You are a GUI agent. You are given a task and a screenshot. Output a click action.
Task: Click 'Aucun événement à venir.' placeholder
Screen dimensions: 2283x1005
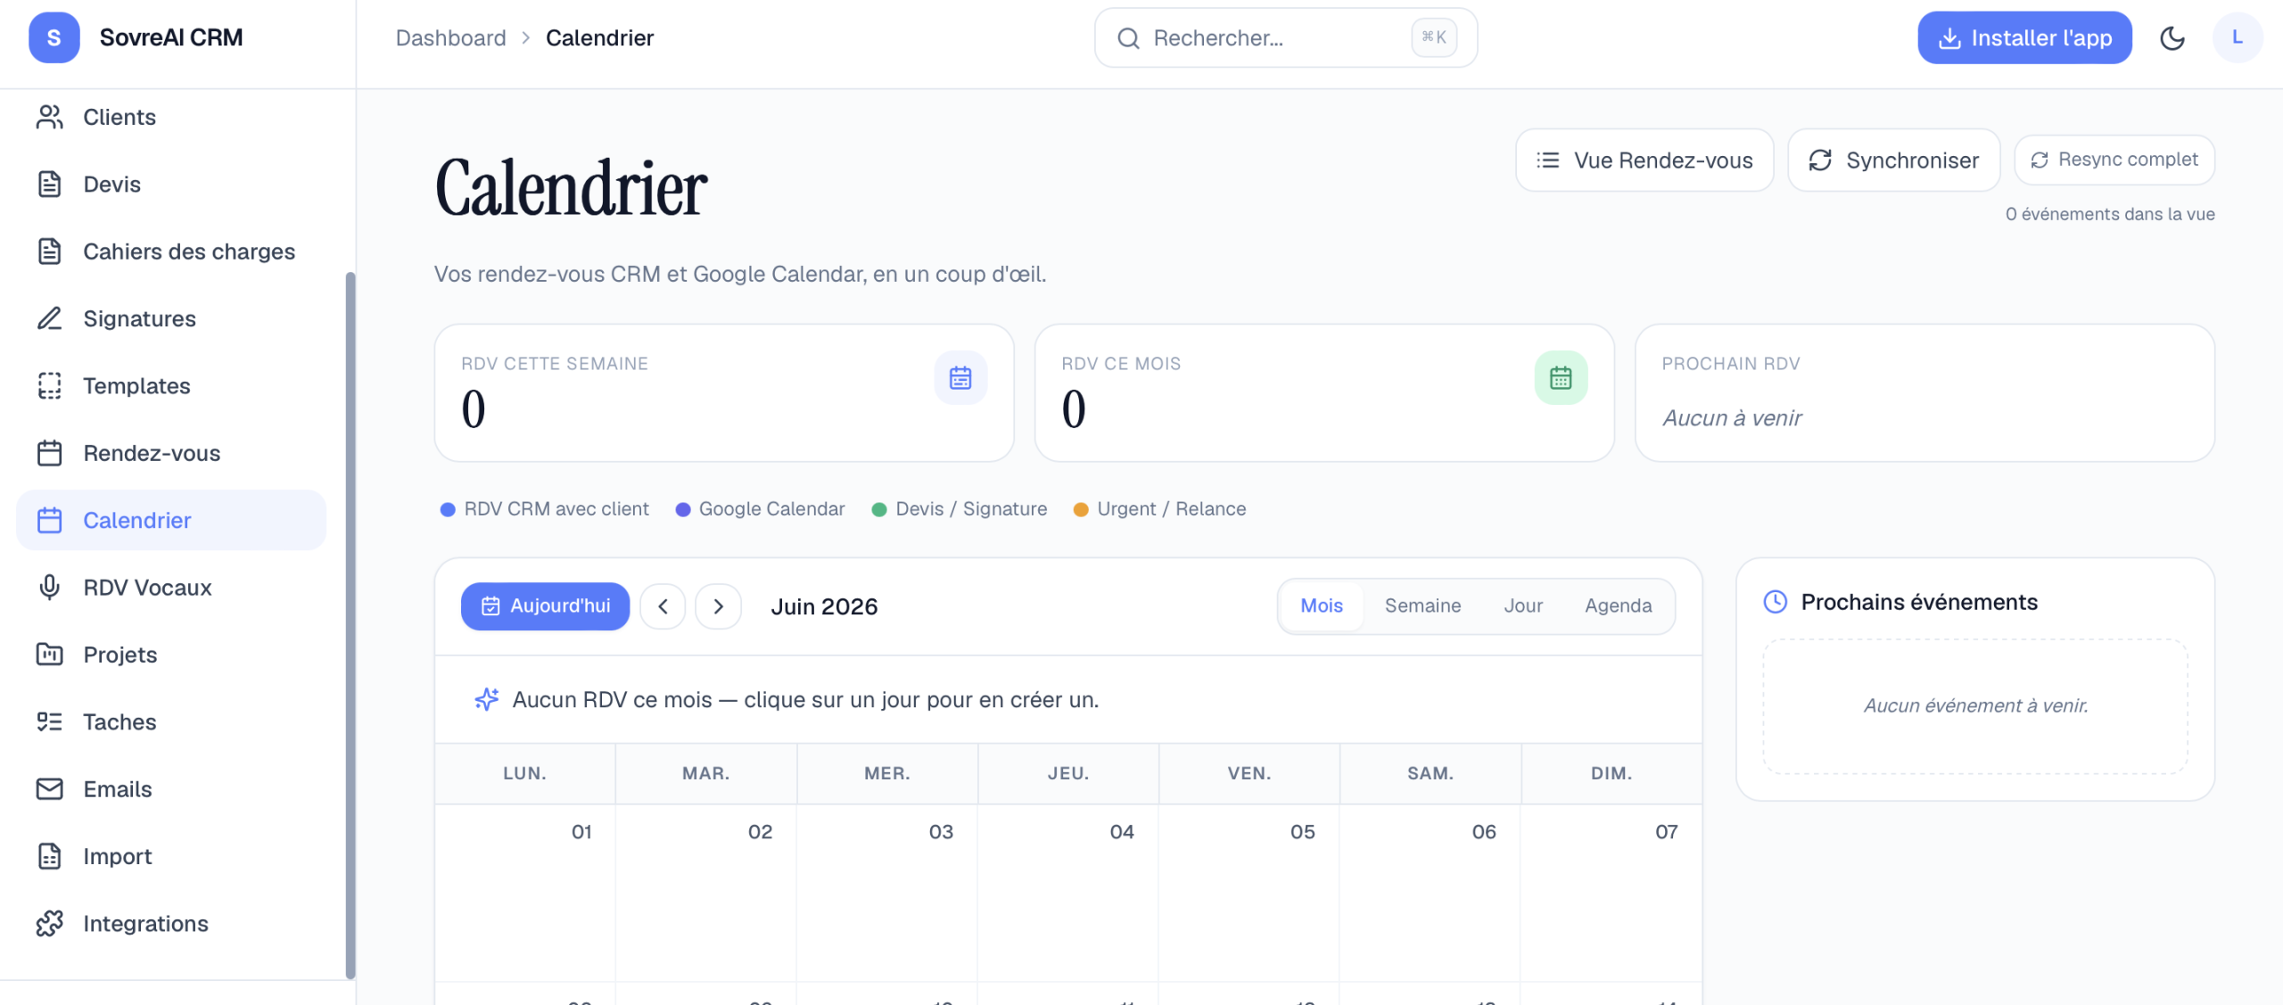pyautogui.click(x=1975, y=705)
